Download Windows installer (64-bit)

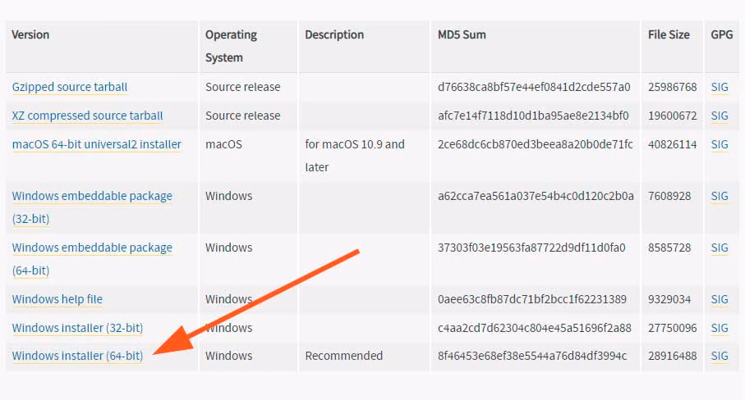(77, 356)
